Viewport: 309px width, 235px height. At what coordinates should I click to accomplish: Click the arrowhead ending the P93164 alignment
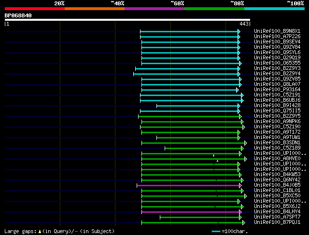click(x=238, y=90)
